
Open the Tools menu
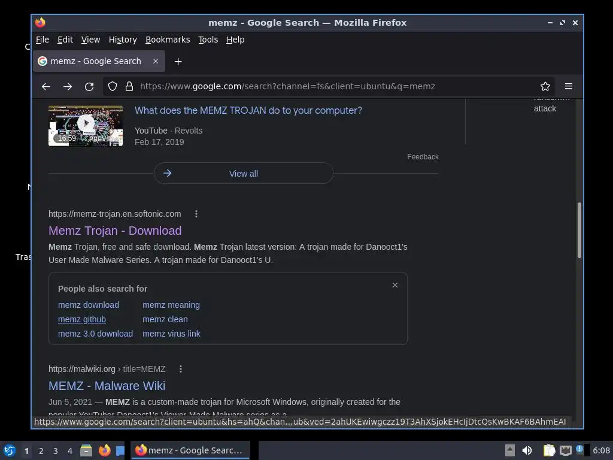point(208,40)
